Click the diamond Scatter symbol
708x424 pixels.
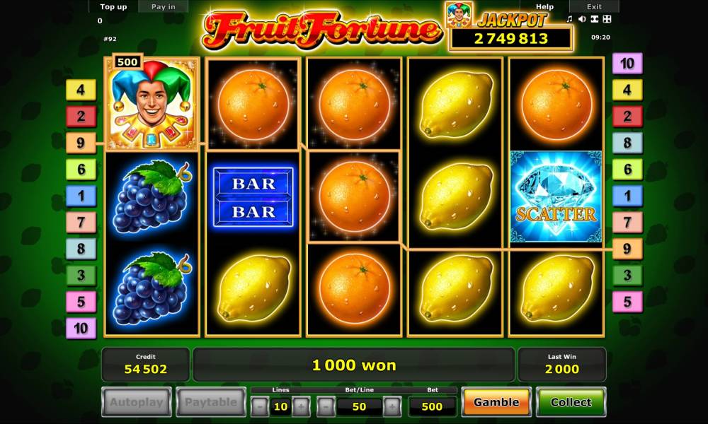click(556, 196)
